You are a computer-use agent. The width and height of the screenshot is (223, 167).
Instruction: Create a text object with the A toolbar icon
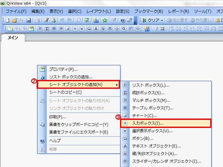(x=96, y=29)
